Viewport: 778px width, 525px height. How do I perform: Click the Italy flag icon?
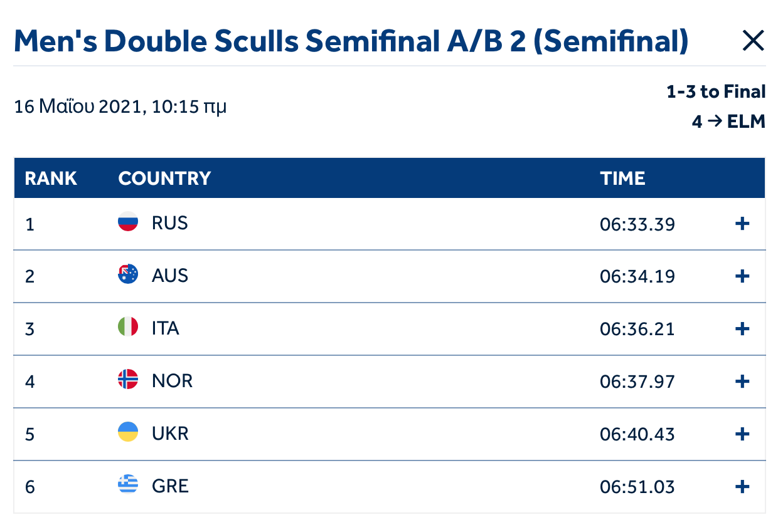pos(128,327)
